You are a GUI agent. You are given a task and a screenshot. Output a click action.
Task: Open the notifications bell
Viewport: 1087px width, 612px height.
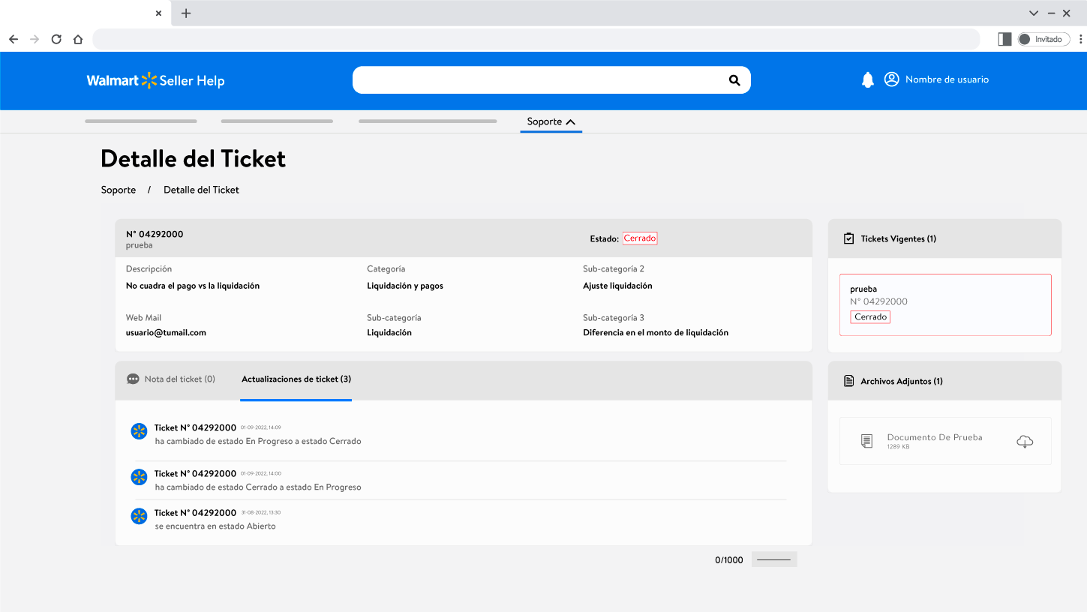point(868,80)
